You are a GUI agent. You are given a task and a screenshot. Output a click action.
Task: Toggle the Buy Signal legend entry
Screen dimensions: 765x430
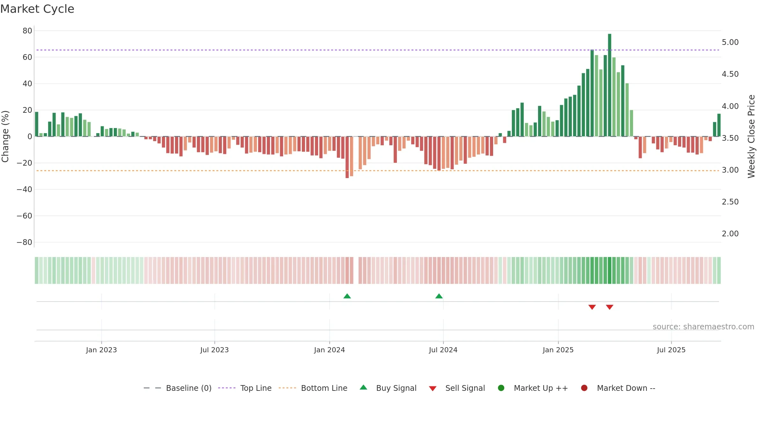(x=388, y=388)
